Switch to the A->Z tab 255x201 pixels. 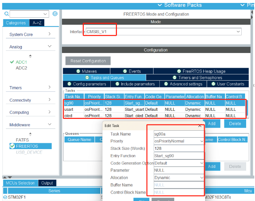coord(37,23)
